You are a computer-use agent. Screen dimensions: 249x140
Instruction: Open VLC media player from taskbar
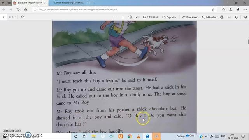click(x=139, y=136)
